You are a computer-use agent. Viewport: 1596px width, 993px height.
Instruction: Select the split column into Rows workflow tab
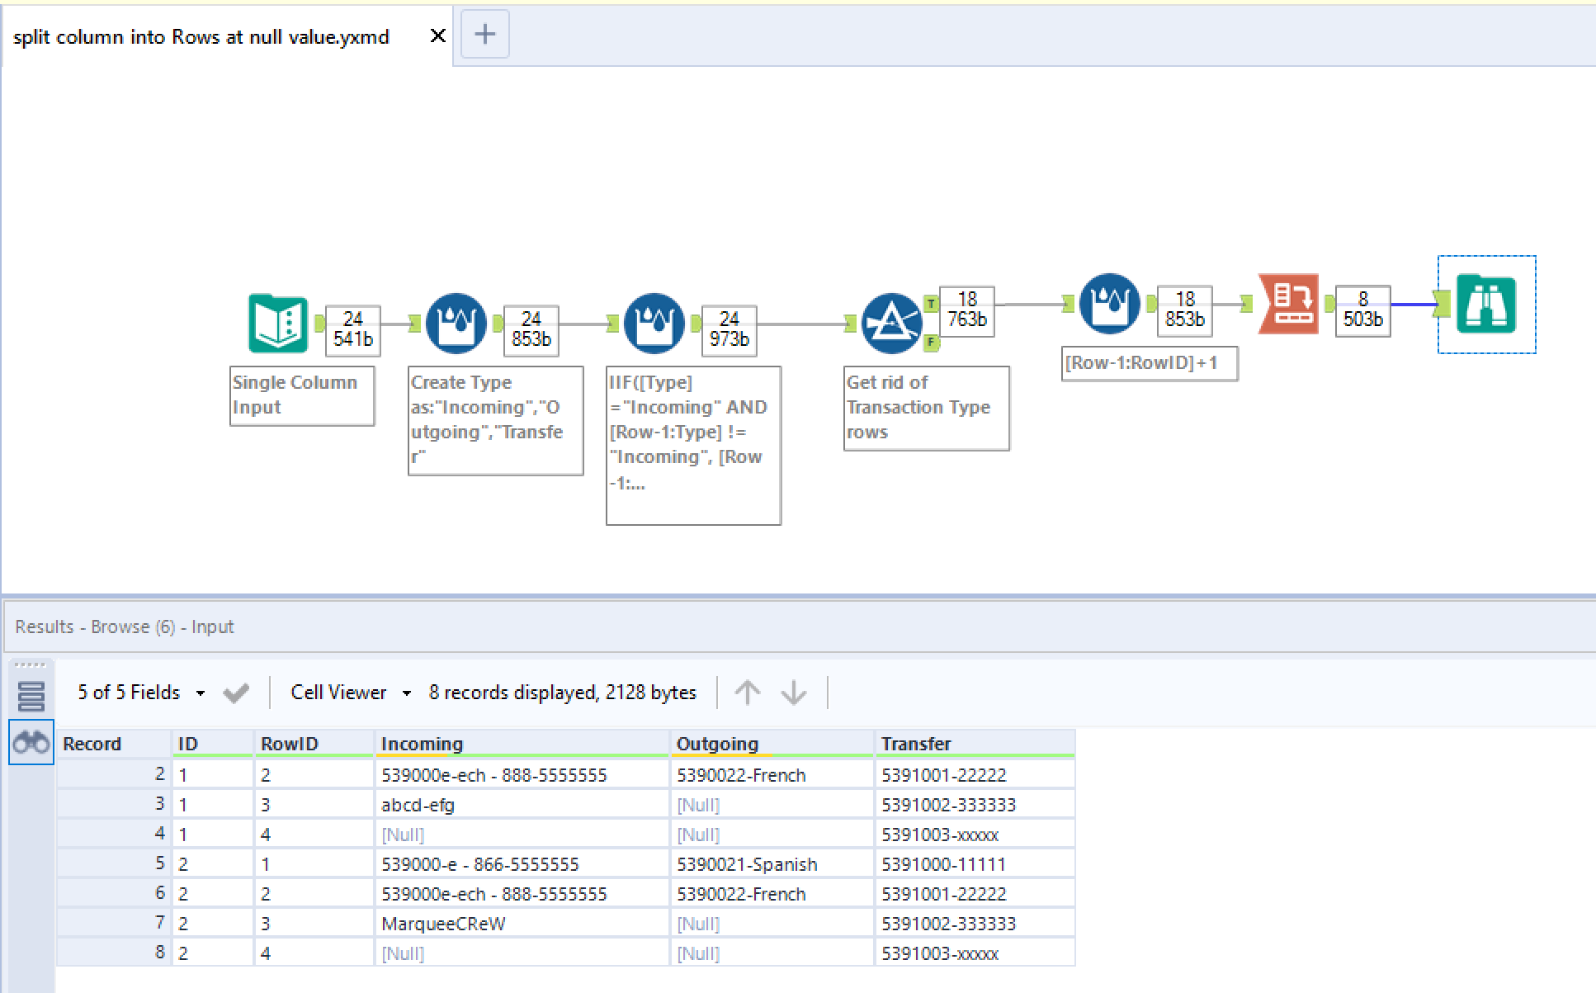coord(201,37)
